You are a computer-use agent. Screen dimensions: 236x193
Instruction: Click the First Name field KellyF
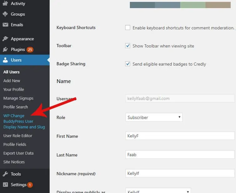[180, 136]
